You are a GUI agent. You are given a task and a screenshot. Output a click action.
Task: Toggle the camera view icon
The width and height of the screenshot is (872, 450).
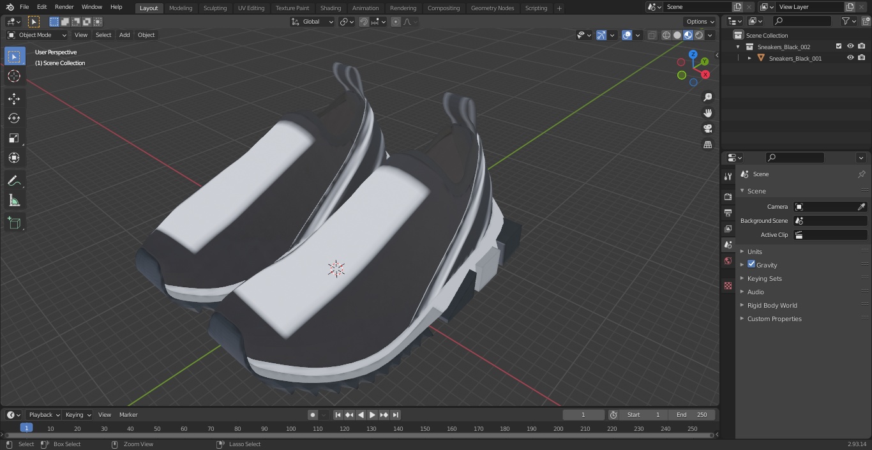tap(707, 129)
